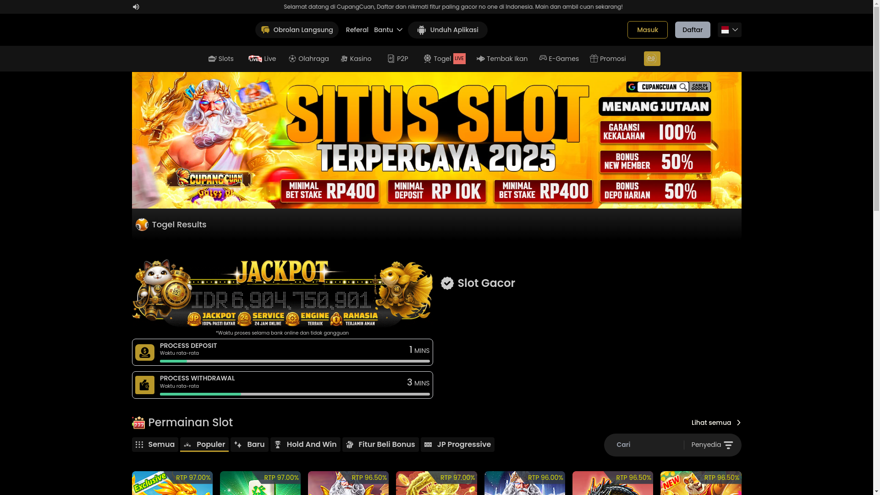The image size is (880, 495).
Task: Open the Live menu item
Action: tap(262, 59)
